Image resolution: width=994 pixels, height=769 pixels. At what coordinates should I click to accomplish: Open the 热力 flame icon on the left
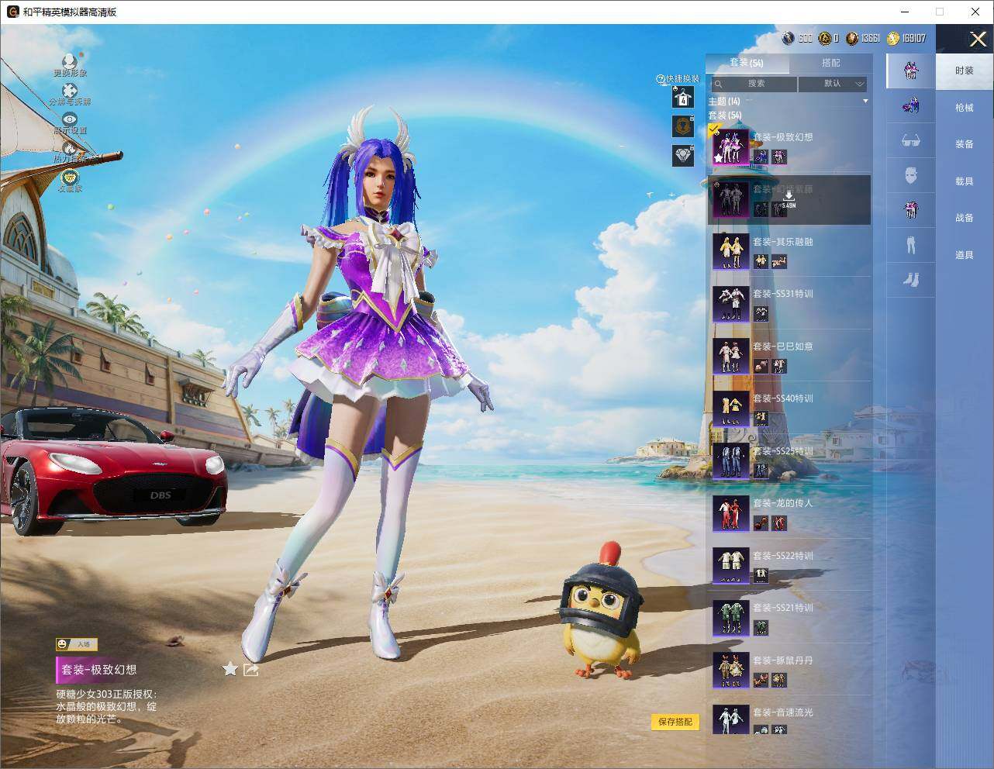click(x=70, y=149)
